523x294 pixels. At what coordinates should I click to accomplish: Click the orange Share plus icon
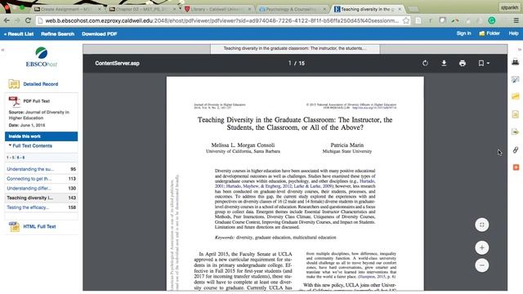pyautogui.click(x=516, y=167)
